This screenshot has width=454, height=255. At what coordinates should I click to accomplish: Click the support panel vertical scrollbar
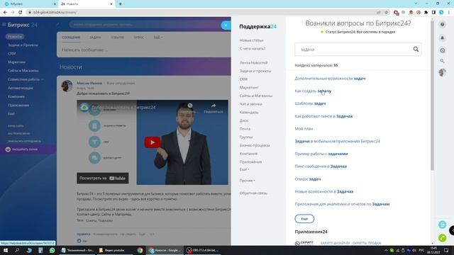point(432,96)
